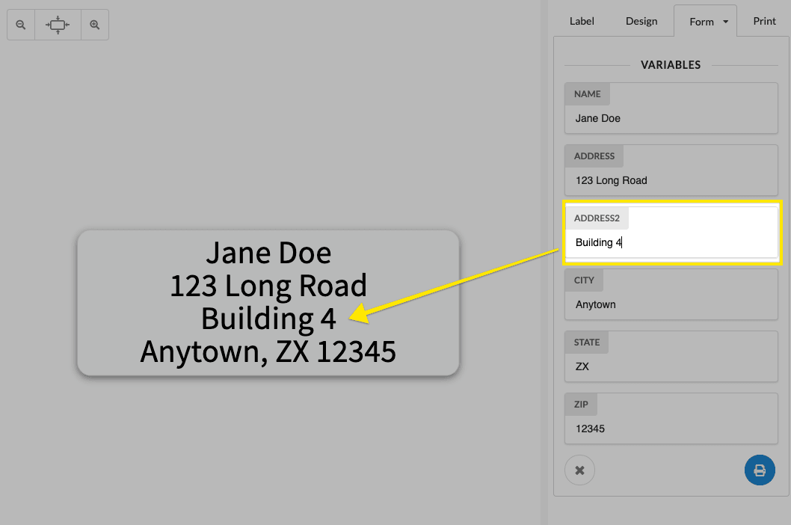Switch to the Label tab
Screen dimensions: 791x525
click(x=582, y=21)
